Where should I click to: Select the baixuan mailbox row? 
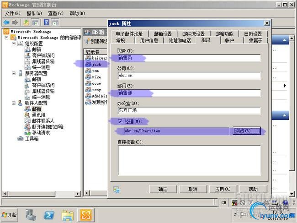(x=96, y=58)
